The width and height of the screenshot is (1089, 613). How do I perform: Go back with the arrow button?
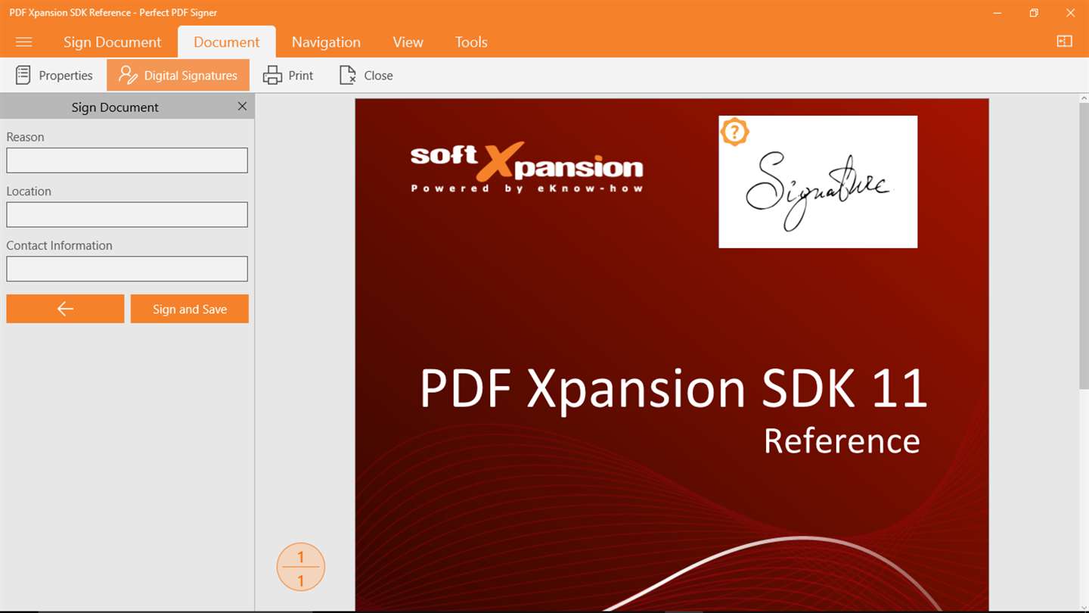(65, 309)
